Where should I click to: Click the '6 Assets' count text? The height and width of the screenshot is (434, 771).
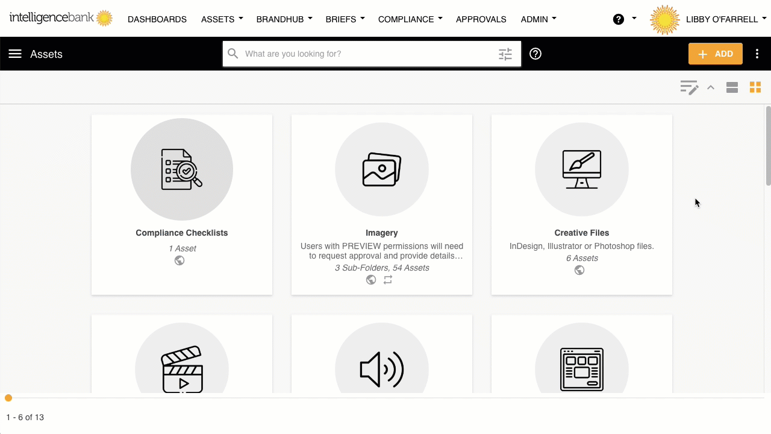(x=582, y=258)
